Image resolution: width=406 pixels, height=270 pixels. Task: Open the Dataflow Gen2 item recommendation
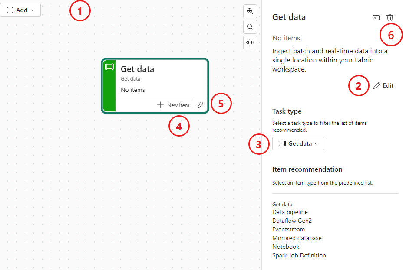[292, 221]
